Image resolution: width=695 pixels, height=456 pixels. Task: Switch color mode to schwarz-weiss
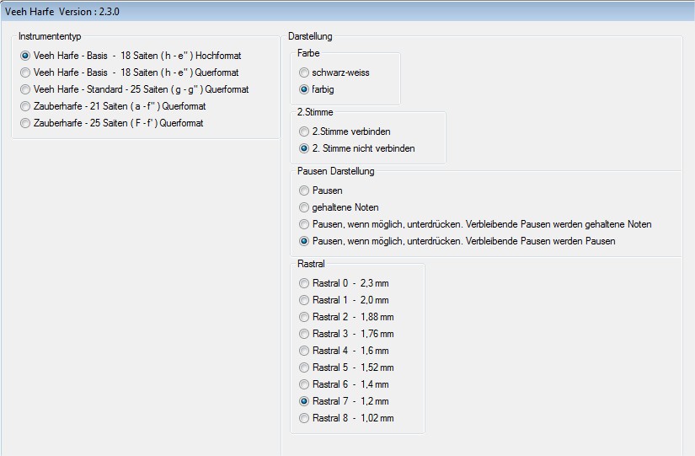tap(304, 72)
